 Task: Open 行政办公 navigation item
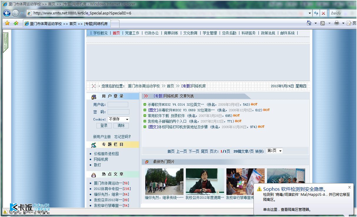pyautogui.click(x=151, y=33)
